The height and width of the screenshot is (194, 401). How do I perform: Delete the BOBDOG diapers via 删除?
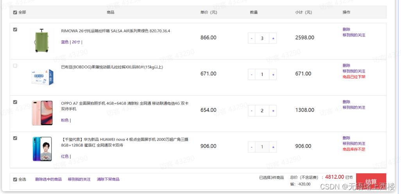click(x=347, y=65)
